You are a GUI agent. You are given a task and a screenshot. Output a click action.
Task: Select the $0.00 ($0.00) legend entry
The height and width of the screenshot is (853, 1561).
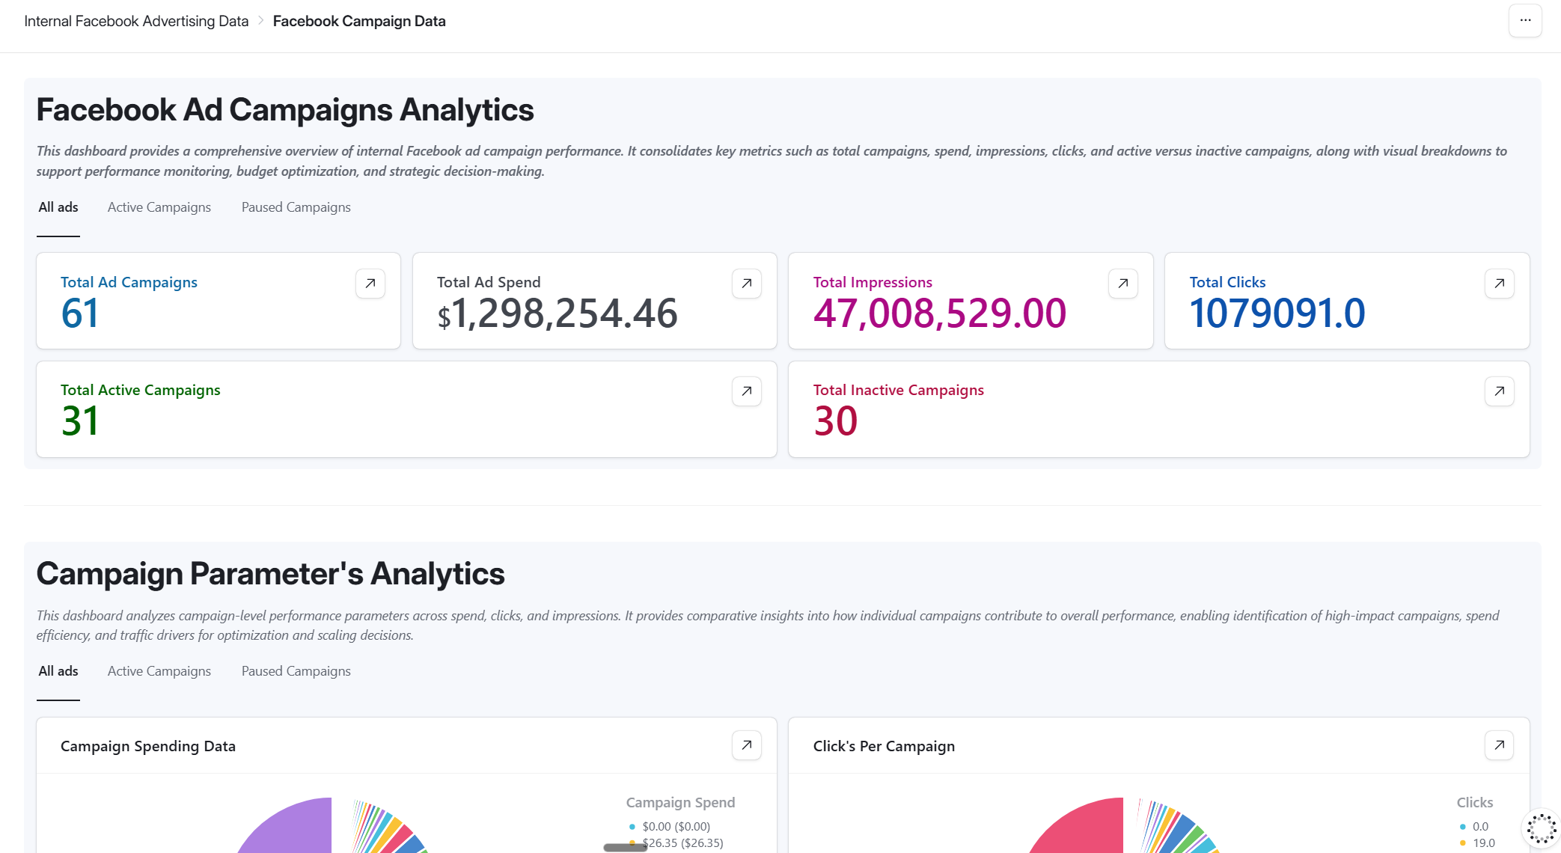tap(670, 827)
